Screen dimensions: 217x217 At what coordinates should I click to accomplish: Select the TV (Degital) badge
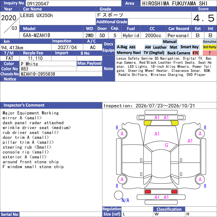[154, 53]
